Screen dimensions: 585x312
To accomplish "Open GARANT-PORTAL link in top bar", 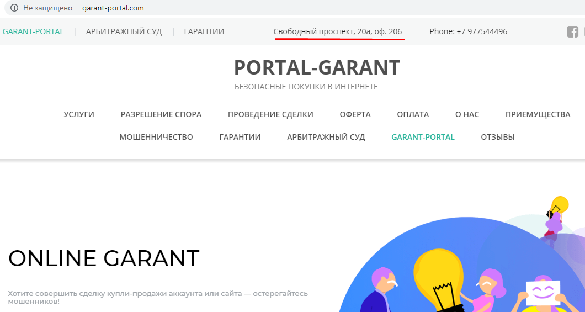I will coord(33,31).
